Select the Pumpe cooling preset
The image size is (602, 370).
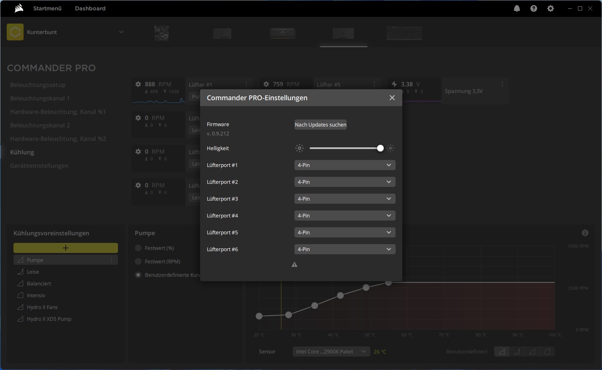click(66, 260)
